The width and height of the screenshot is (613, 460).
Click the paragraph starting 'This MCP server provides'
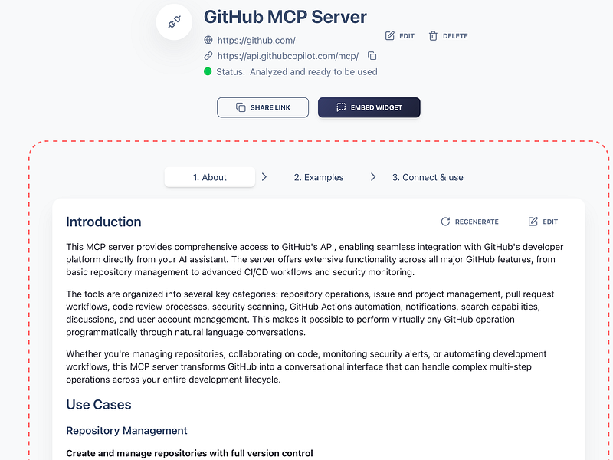coord(315,259)
